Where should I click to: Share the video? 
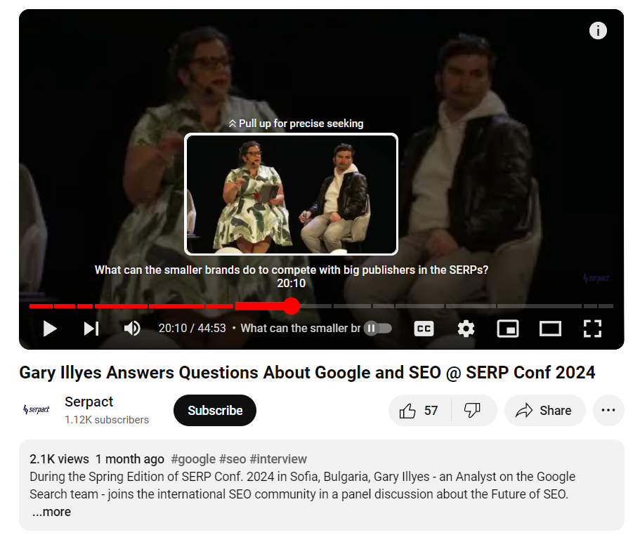544,410
